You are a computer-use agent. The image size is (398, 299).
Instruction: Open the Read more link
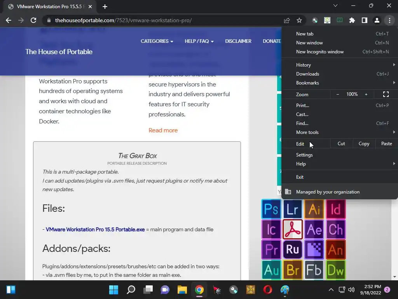click(x=163, y=130)
